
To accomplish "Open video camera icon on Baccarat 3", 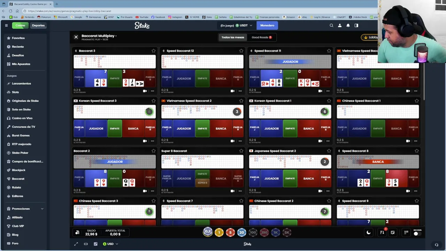I will tap(145, 91).
